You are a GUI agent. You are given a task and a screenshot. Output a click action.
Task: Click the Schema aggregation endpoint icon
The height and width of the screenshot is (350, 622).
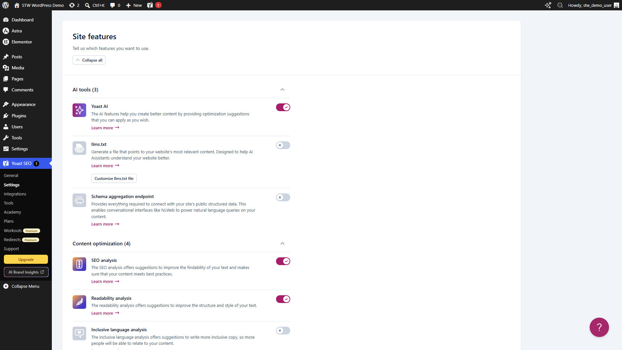(x=79, y=200)
